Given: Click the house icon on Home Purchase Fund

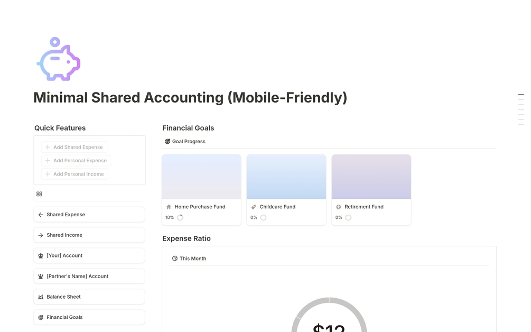Looking at the screenshot, I should pyautogui.click(x=169, y=207).
